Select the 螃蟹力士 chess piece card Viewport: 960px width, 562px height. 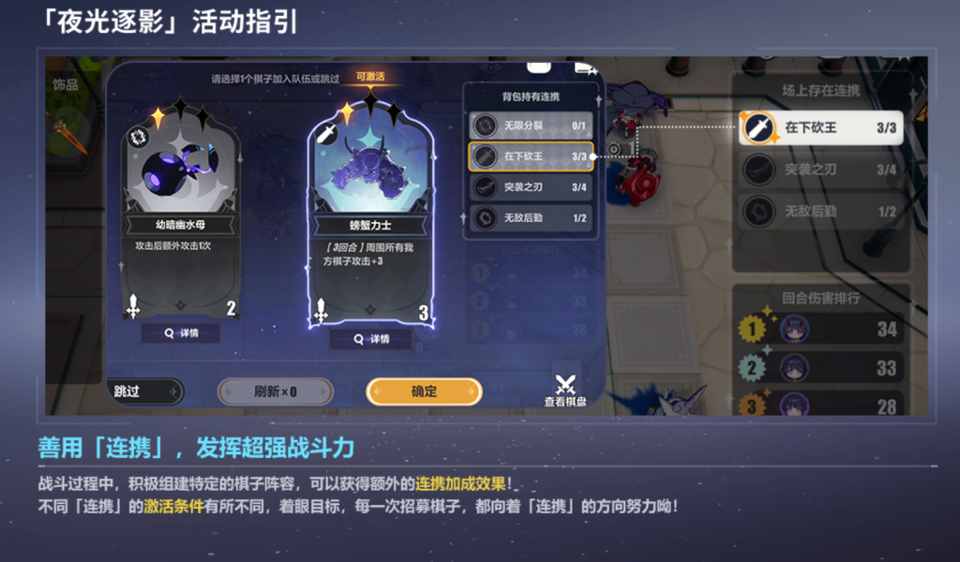371,214
